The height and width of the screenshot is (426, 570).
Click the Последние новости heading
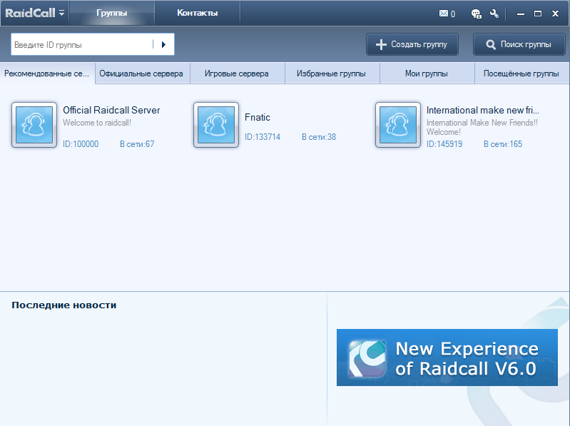click(x=64, y=305)
